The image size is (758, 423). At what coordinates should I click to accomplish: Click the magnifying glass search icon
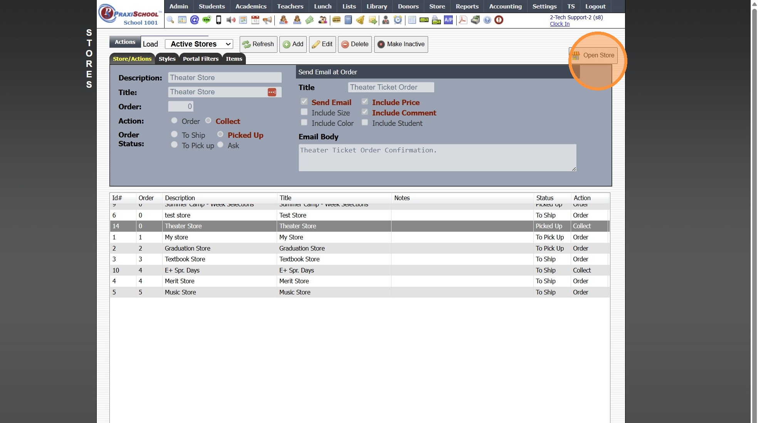170,20
